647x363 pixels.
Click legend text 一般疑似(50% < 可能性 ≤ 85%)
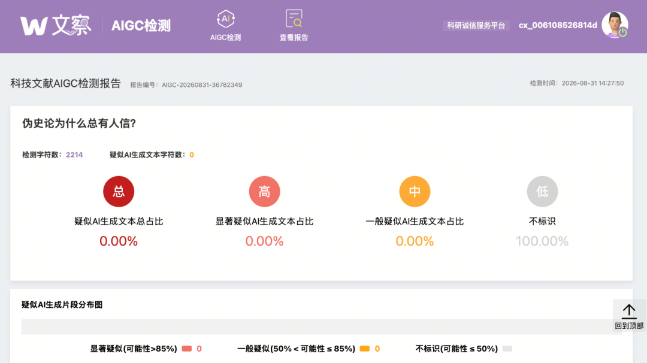(297, 349)
